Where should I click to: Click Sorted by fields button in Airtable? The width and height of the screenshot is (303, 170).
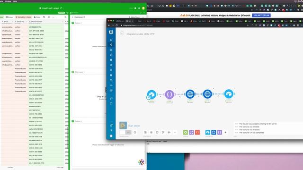pyautogui.click(x=23, y=17)
